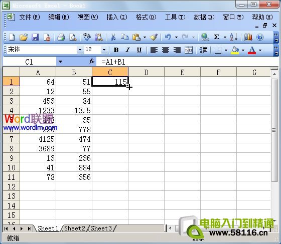Click the AutoSum sigma icon
Viewport: 281px width, 244px height.
pos(216,37)
